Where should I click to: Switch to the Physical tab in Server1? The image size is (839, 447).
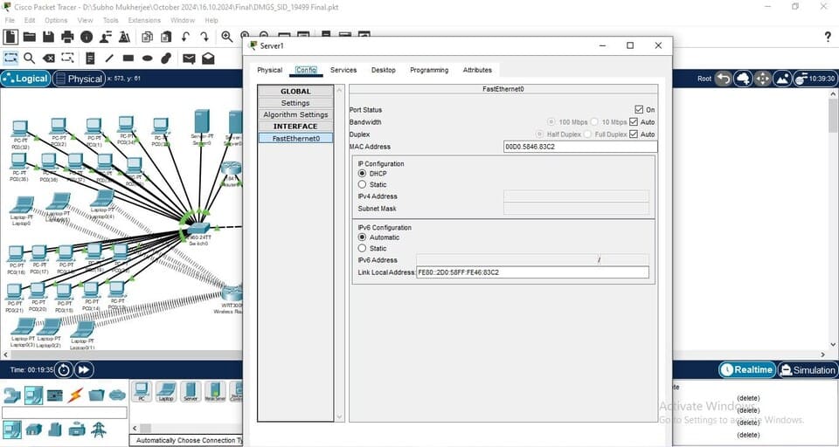pos(270,70)
